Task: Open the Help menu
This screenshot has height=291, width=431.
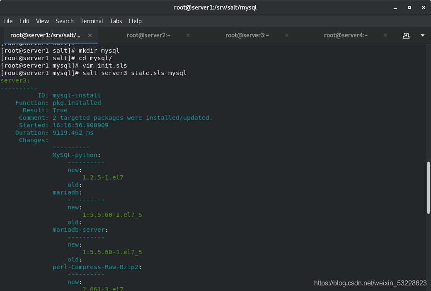Action: [x=135, y=21]
